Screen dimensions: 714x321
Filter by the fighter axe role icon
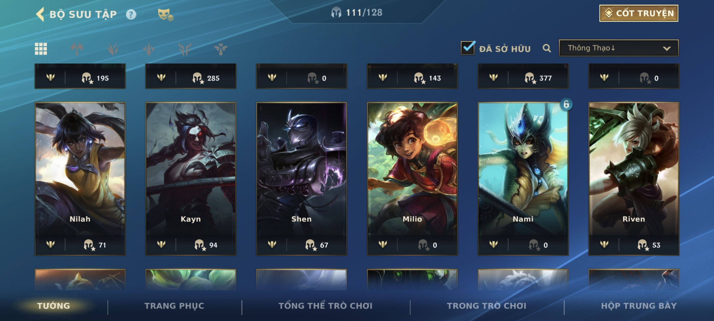click(x=77, y=49)
